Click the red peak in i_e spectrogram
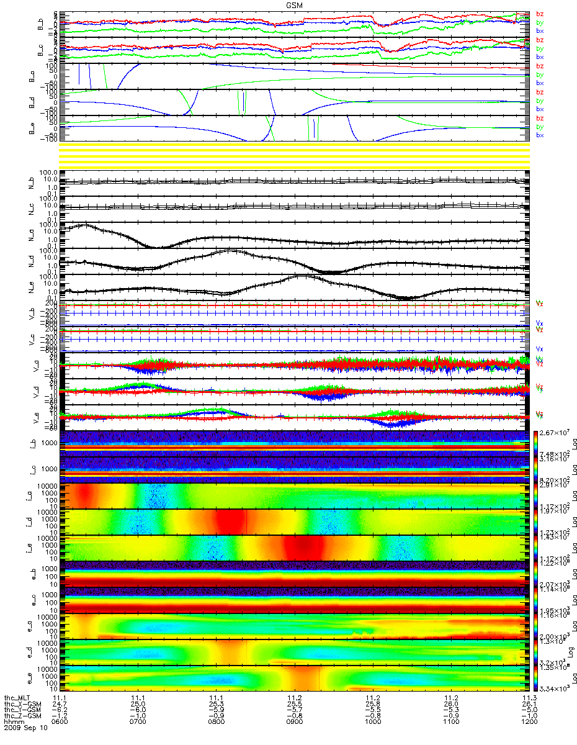The width and height of the screenshot is (577, 745). coord(303,548)
